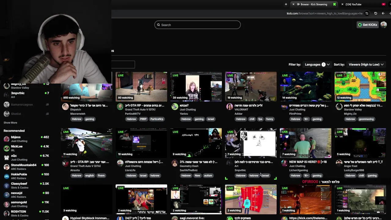Close the YouTube tab
The image size is (391, 220).
[342, 4]
